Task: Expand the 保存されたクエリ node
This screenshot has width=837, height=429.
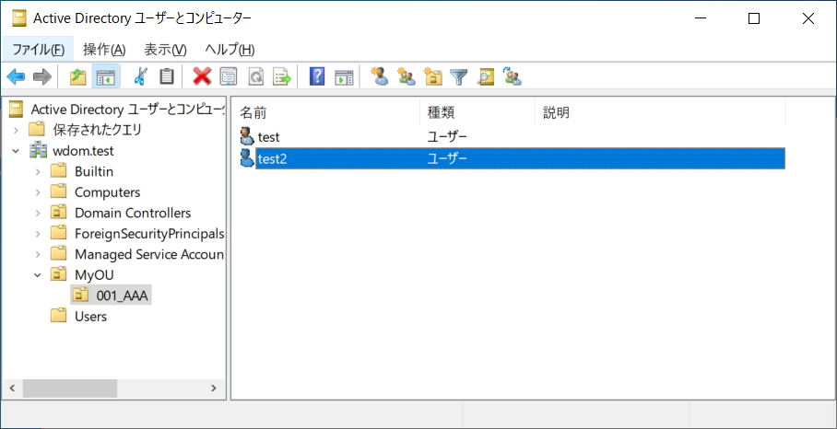Action: pyautogui.click(x=16, y=130)
